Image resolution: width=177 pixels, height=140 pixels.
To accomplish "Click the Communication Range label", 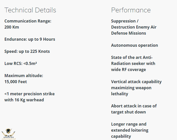I will coord(28,21).
